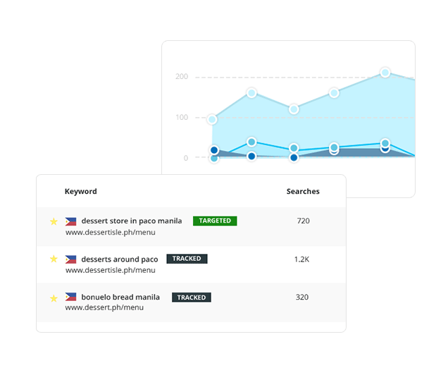Open the www.dessert.ph/menu link
The height and width of the screenshot is (380, 448).
tap(104, 307)
